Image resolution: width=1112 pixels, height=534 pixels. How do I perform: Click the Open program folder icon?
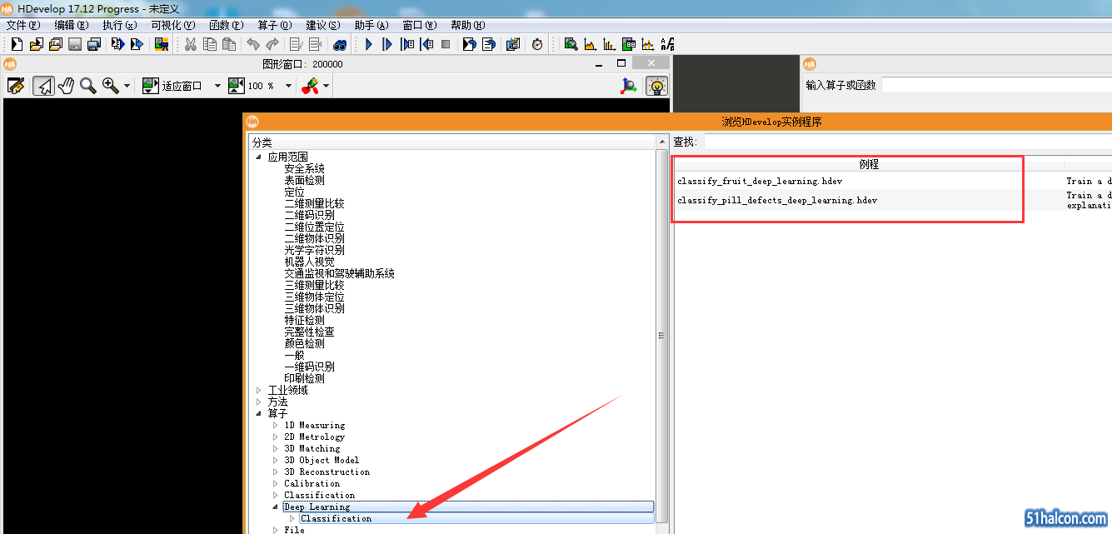coord(36,44)
